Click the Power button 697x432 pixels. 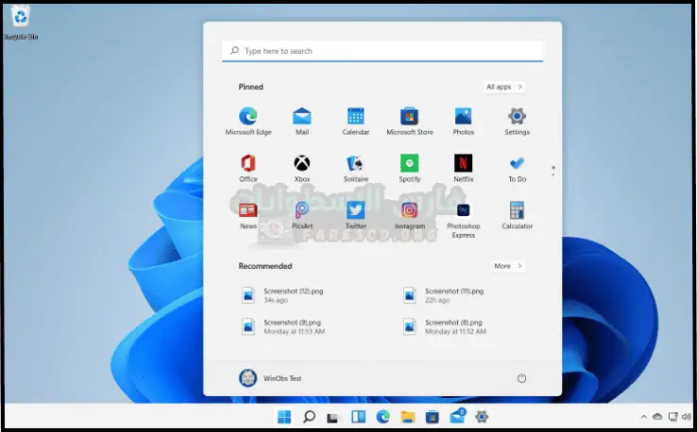click(x=521, y=378)
